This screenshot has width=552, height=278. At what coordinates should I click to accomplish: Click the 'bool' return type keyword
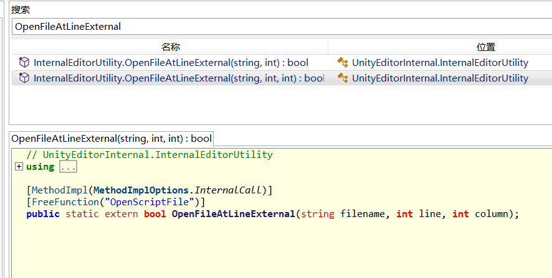[155, 214]
